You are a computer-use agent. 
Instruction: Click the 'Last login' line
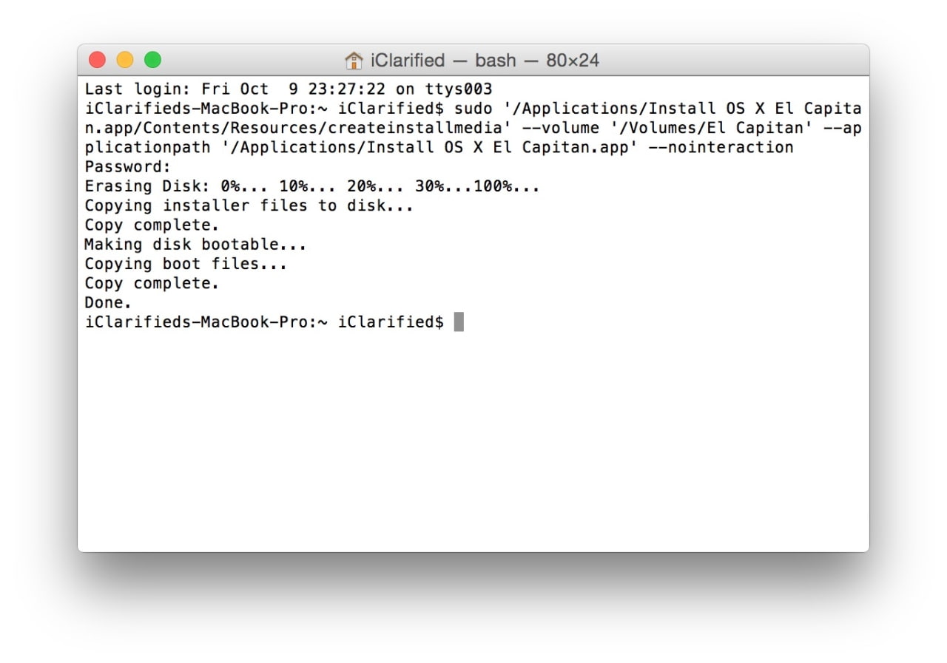coord(288,89)
